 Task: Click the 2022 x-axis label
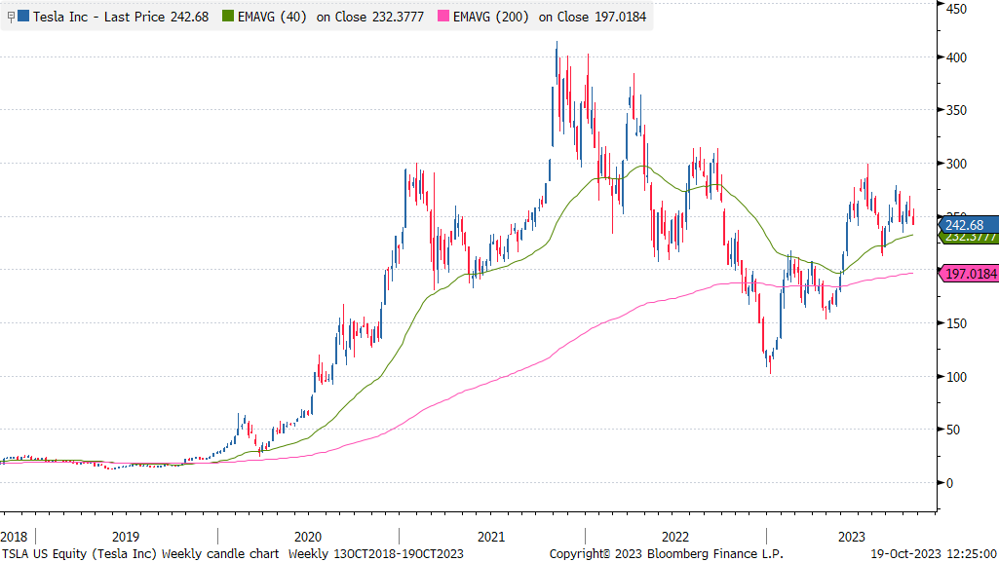[x=675, y=538]
